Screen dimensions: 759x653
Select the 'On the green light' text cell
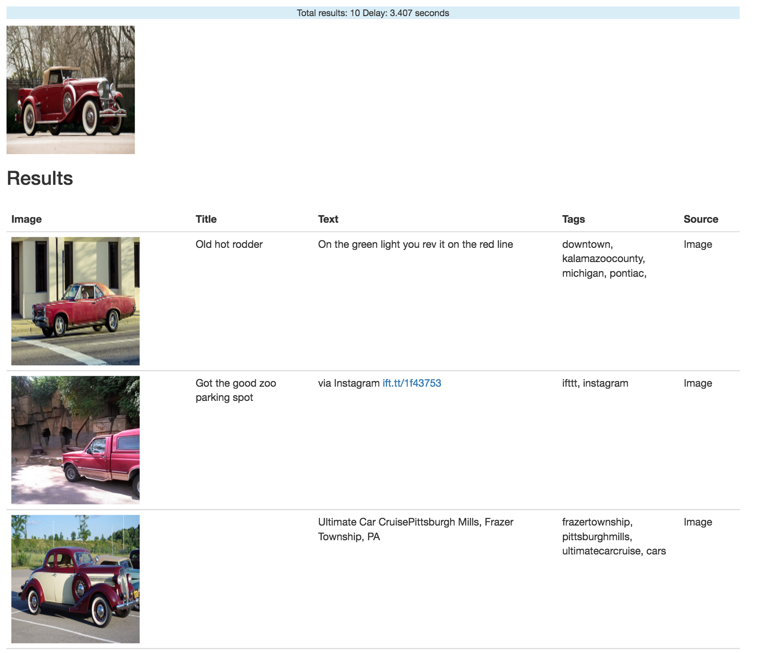[x=416, y=244]
